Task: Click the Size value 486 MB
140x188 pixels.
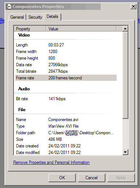Action: pyautogui.click(x=55, y=139)
